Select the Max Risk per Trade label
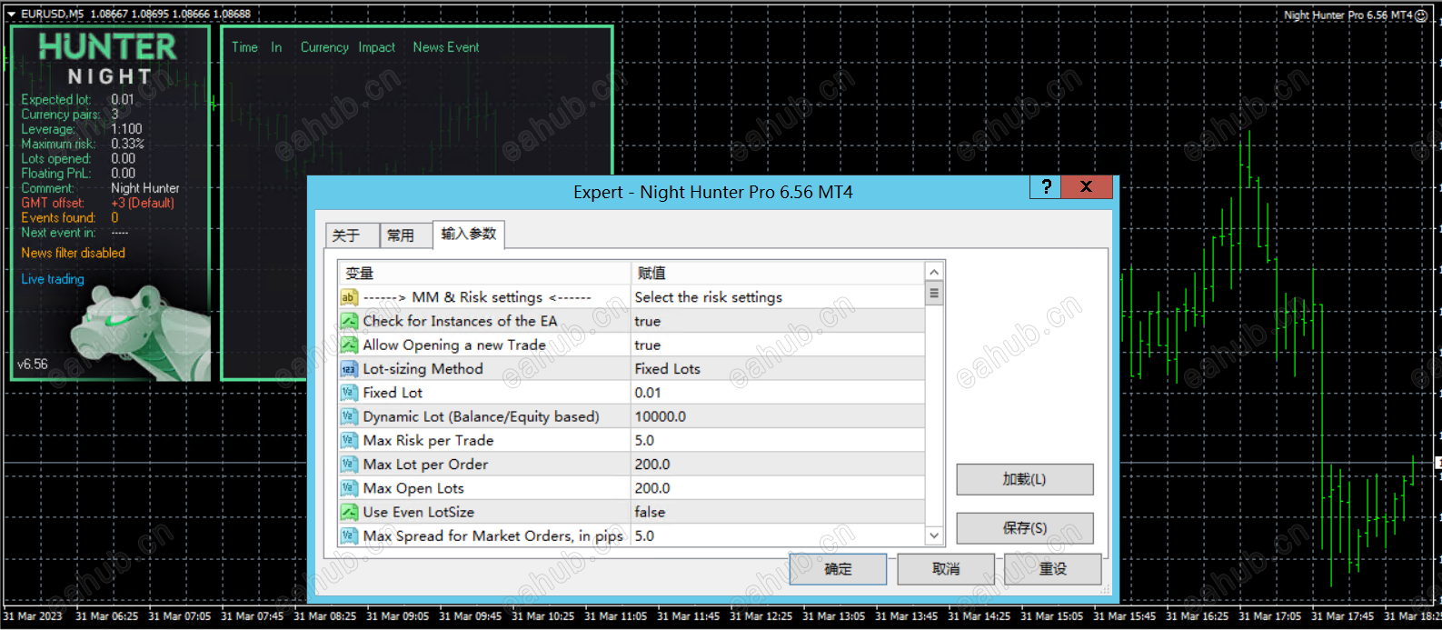 pyautogui.click(x=428, y=440)
